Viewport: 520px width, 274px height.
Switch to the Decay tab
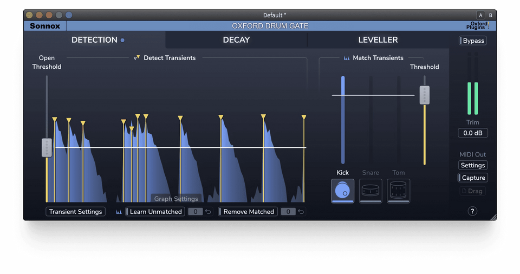pos(236,40)
